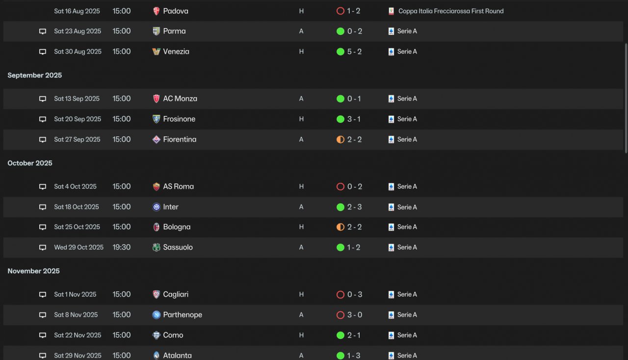Click the green win indicator for Sassuolo match
Image resolution: width=628 pixels, height=360 pixels.
coord(340,247)
